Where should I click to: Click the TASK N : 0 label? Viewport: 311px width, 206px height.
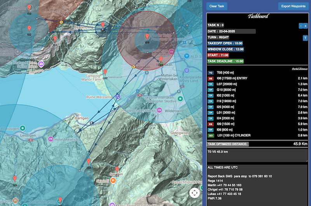tap(216, 25)
